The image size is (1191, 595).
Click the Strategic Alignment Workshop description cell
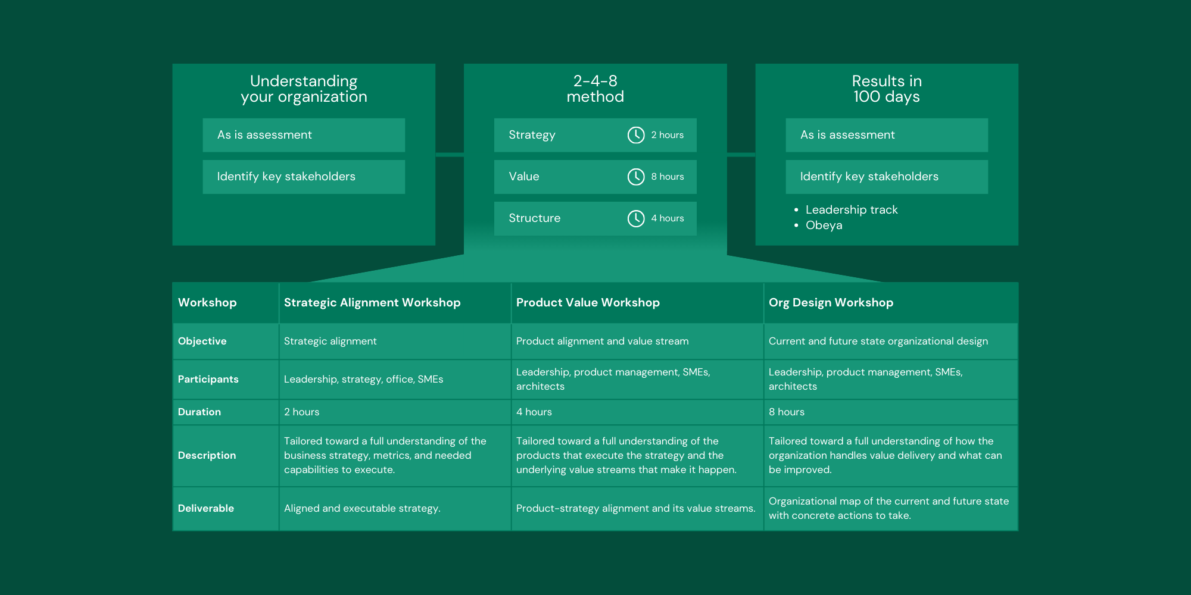[x=395, y=456]
